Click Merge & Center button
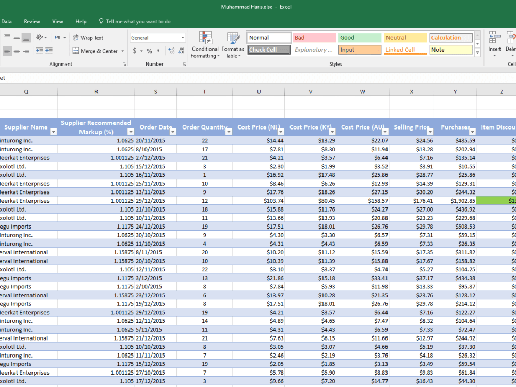Screen dimensions: 516x387 coord(95,51)
